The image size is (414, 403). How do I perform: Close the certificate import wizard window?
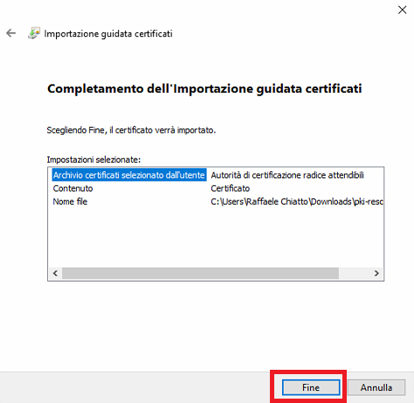click(402, 10)
